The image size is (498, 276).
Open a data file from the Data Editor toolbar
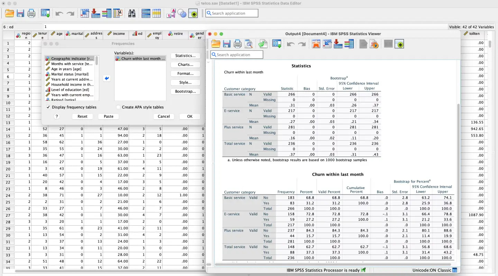(9, 13)
